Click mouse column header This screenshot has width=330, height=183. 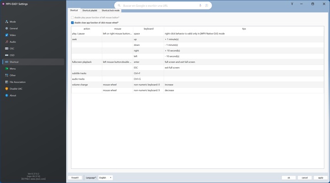117,29
